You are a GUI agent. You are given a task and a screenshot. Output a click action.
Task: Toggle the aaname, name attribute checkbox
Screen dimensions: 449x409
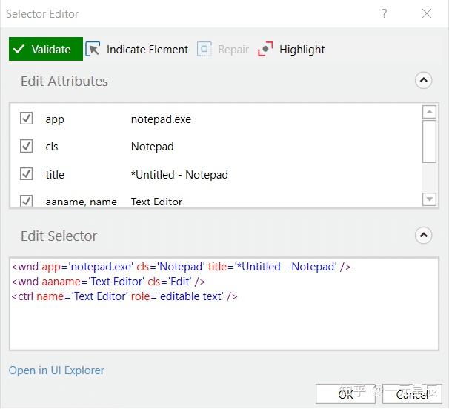pyautogui.click(x=26, y=201)
